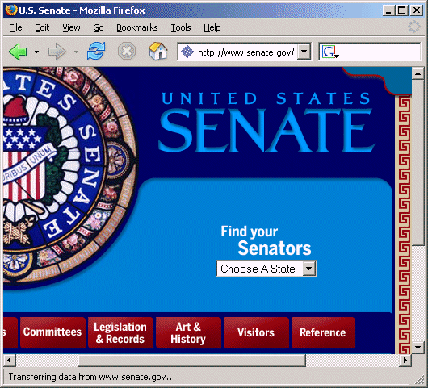This screenshot has width=428, height=388.
Task: Click the Firefox activity throbber icon
Action: [413, 27]
